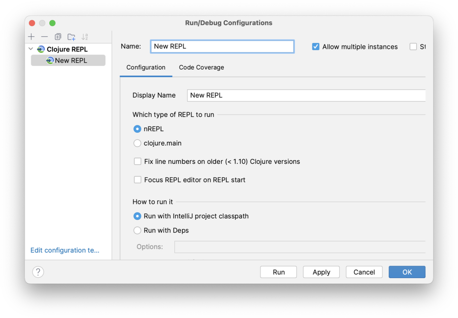This screenshot has height=318, width=458.
Task: Enable Fix line numbers on older Clojure versions
Action: (x=137, y=162)
